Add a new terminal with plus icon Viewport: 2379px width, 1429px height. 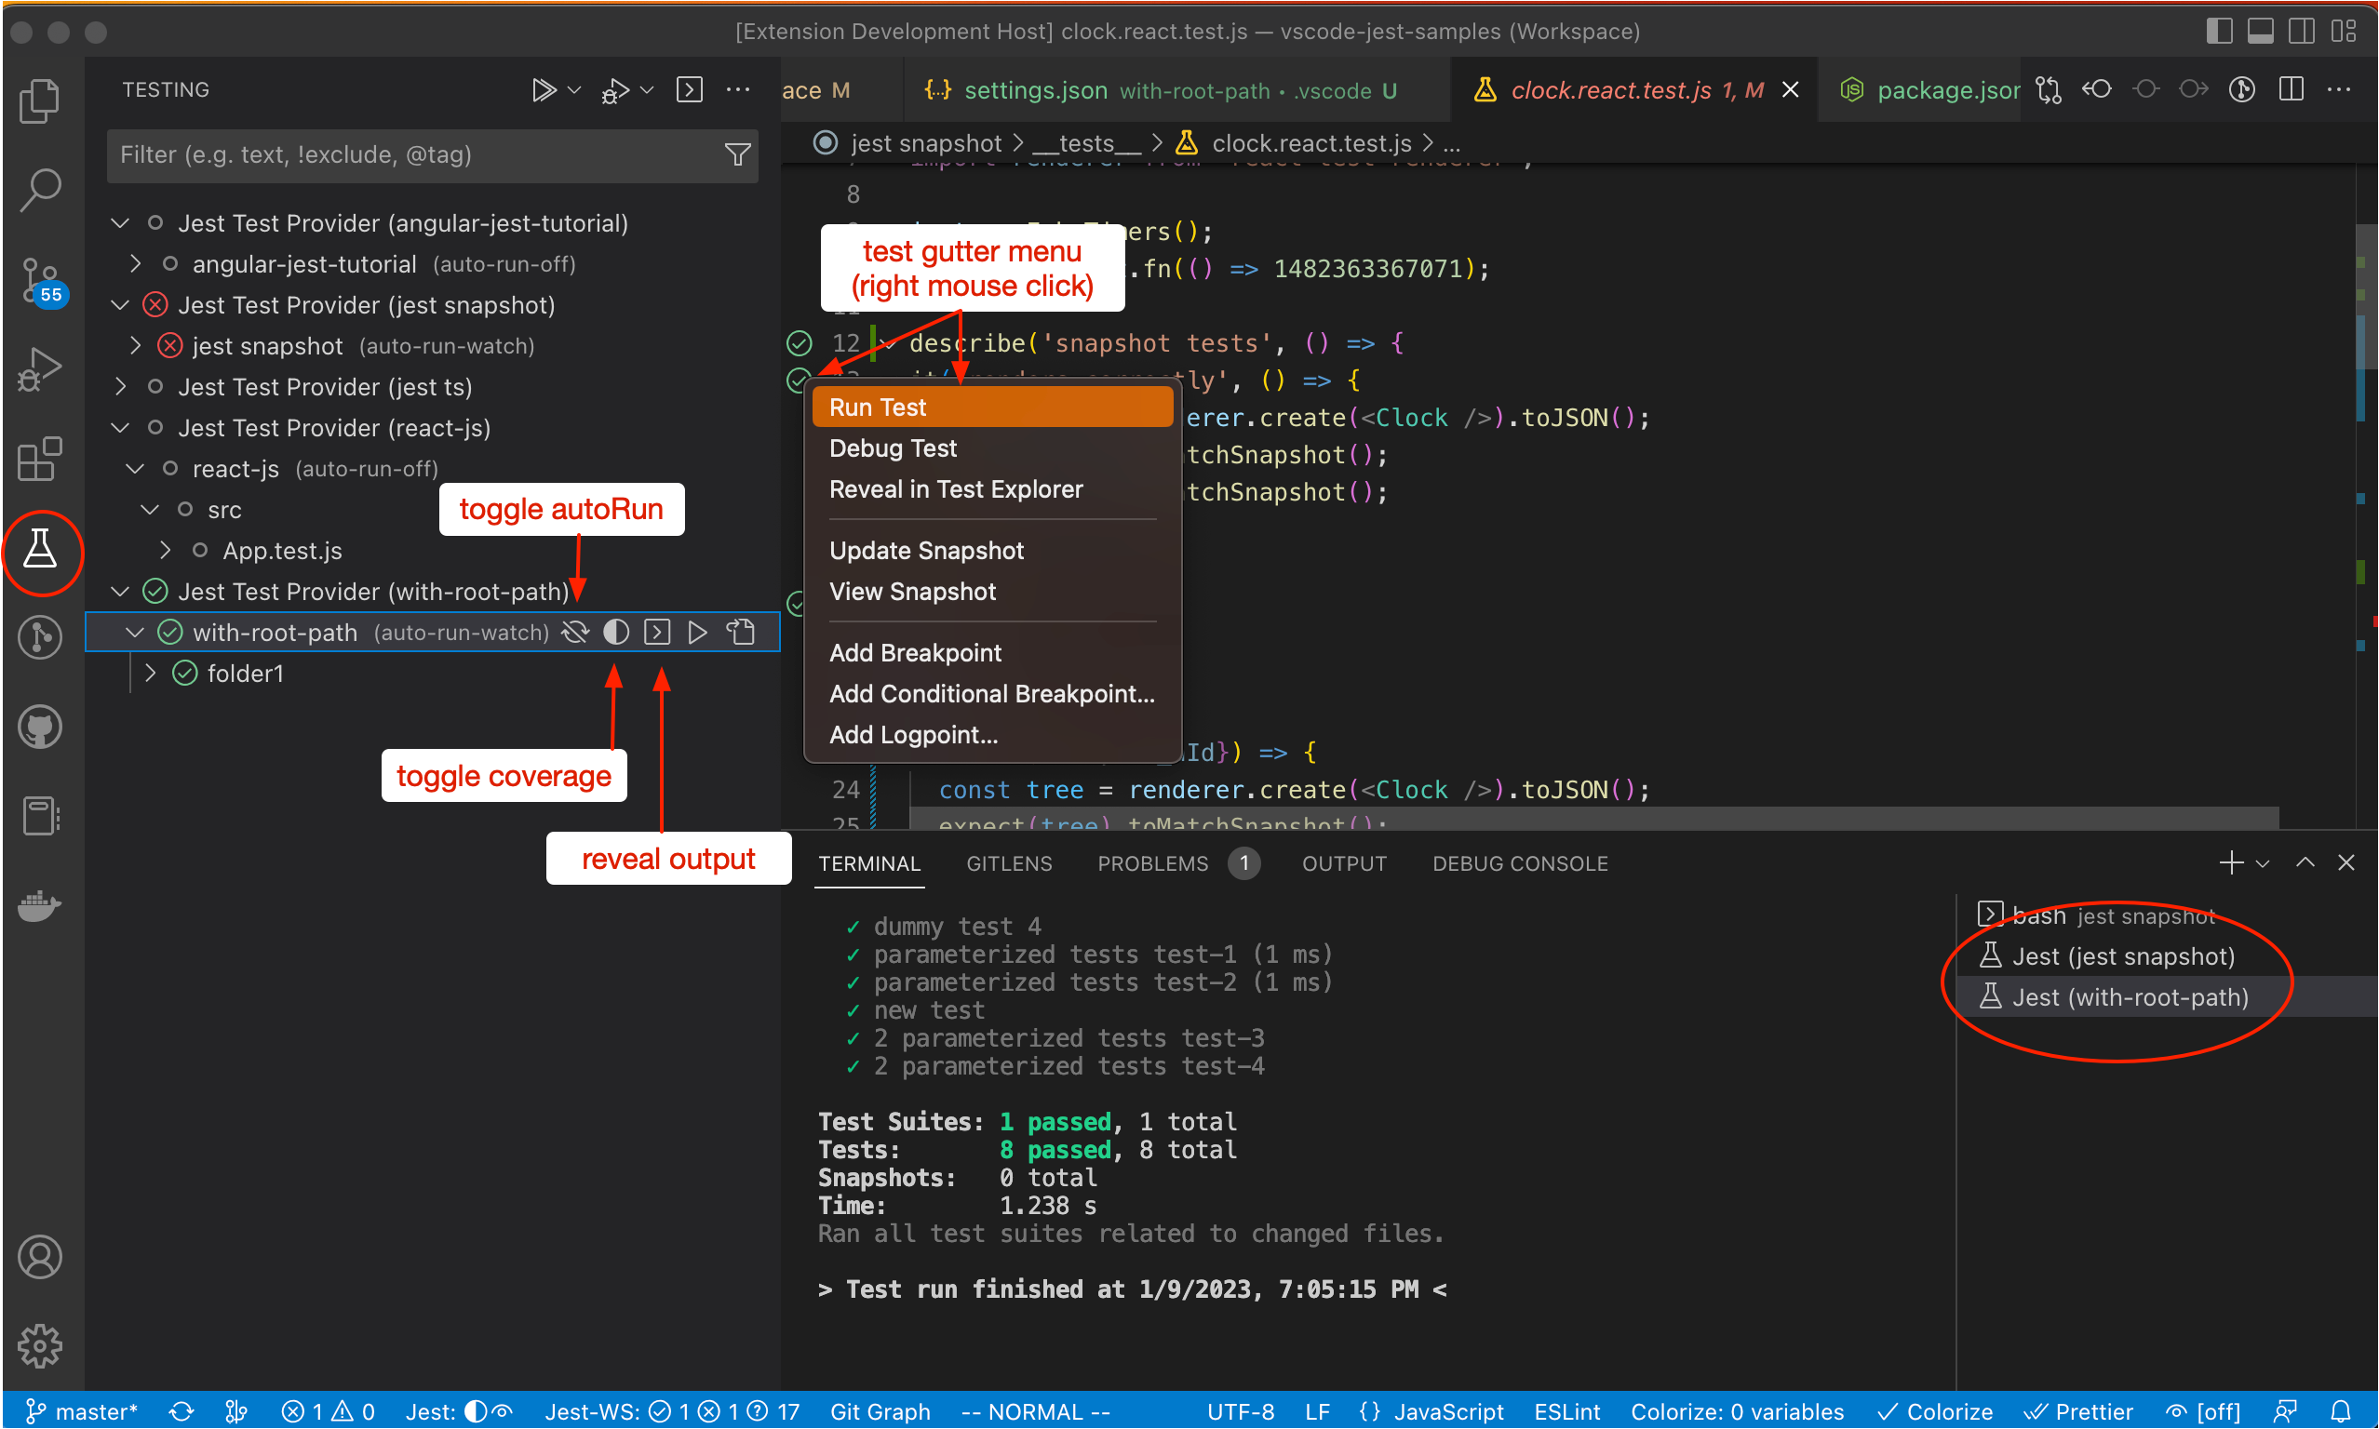pos(2231,862)
